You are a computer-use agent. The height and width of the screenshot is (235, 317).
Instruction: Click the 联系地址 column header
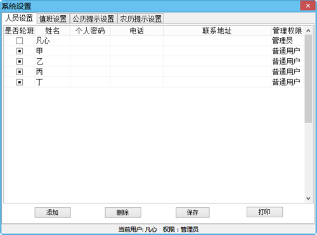[217, 31]
